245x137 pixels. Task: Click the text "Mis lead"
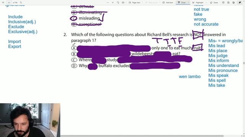click(x=217, y=46)
